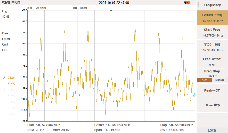The image size is (228, 133).
Task: Click the bottom center-frequency triangle marker
Action: (111, 121)
